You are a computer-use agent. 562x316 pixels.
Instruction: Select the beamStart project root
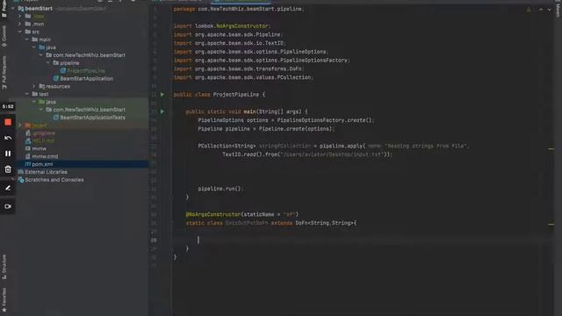point(39,8)
